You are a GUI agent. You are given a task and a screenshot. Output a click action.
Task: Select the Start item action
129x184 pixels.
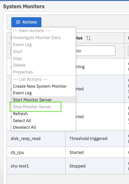(x=18, y=52)
